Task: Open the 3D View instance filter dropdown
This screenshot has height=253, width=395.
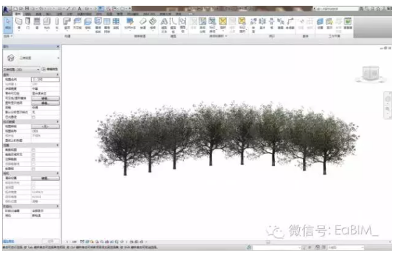Action: pyautogui.click(x=22, y=69)
